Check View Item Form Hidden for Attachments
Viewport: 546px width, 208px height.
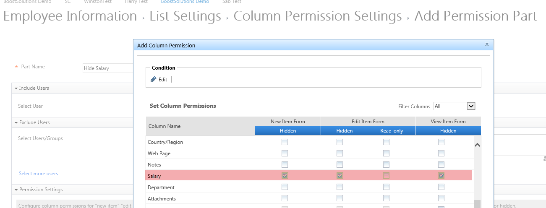[x=441, y=198]
